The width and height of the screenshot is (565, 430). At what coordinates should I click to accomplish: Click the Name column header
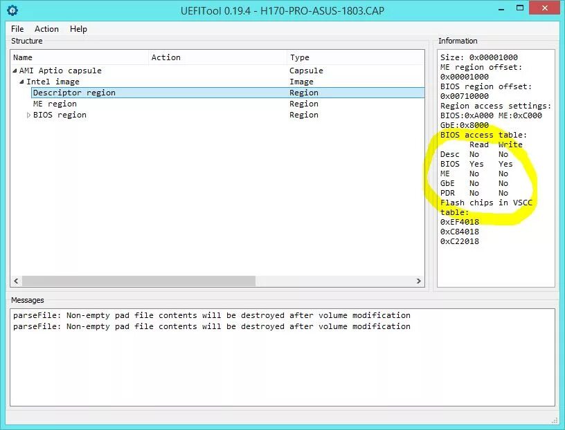coord(80,57)
